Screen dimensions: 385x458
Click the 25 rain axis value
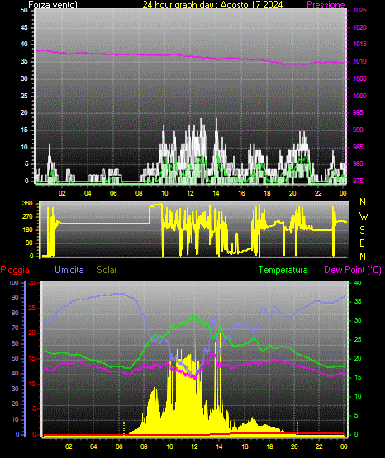pos(32,308)
